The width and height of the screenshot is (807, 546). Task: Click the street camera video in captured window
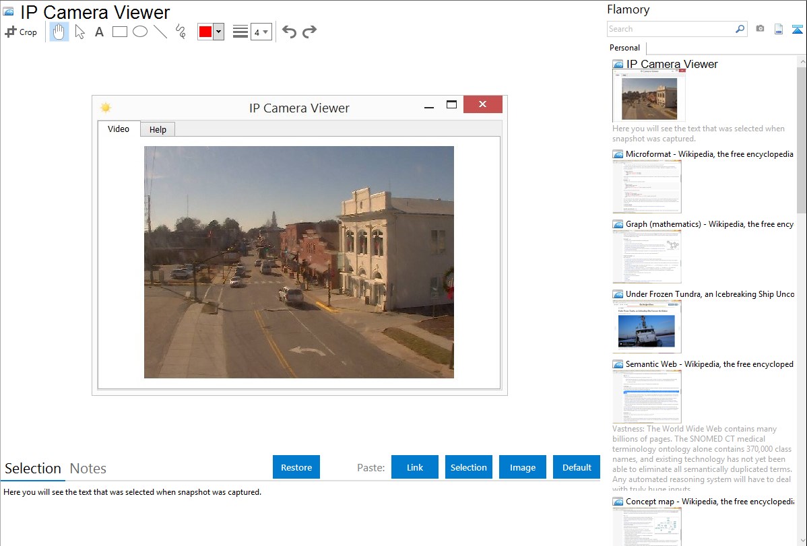pyautogui.click(x=299, y=263)
